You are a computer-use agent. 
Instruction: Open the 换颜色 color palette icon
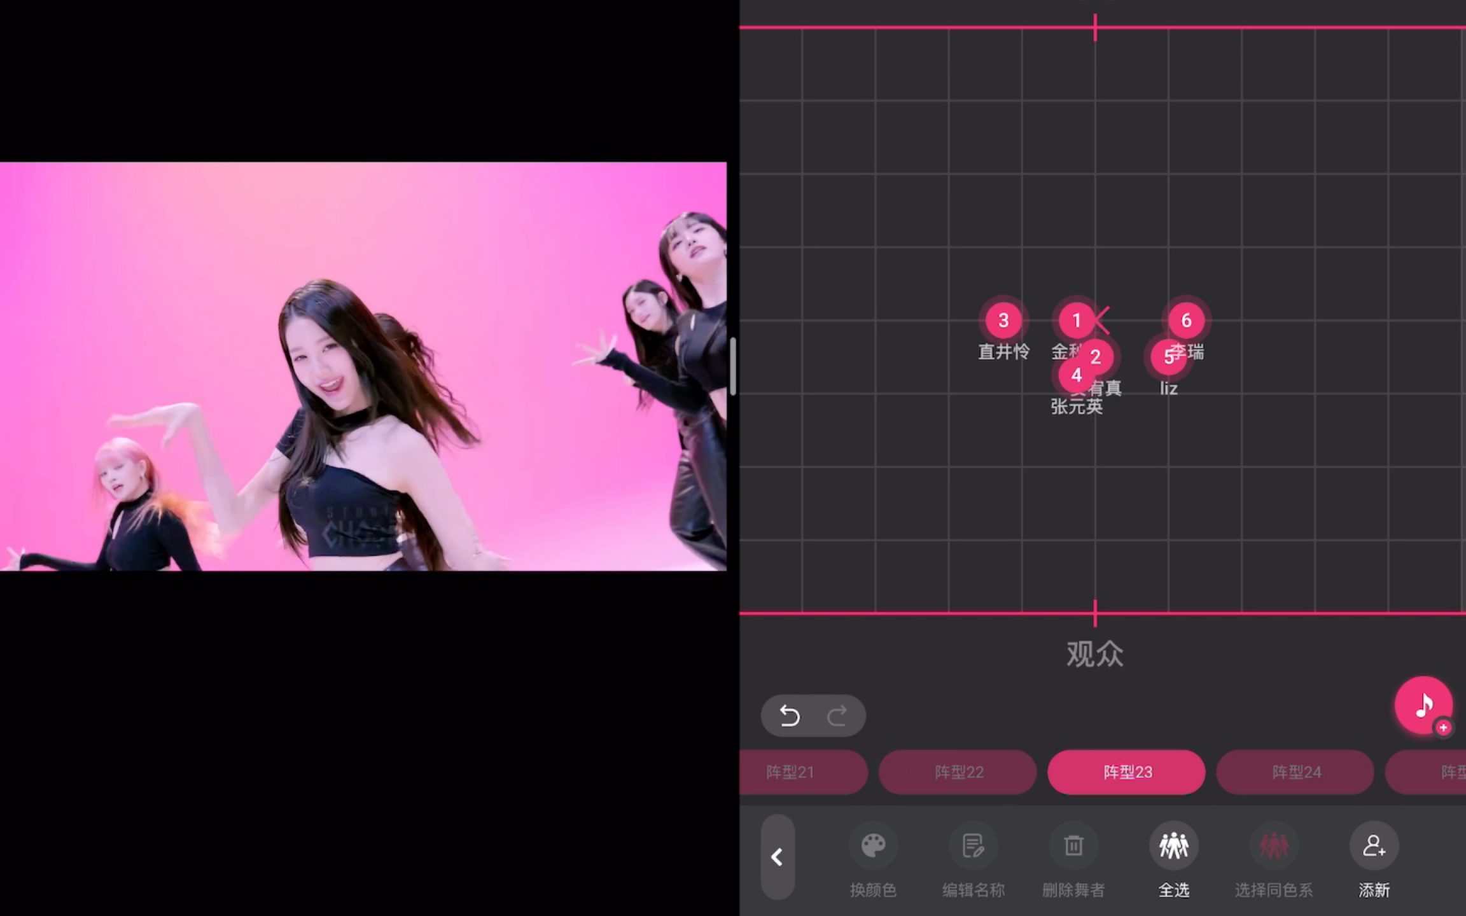pos(873,846)
